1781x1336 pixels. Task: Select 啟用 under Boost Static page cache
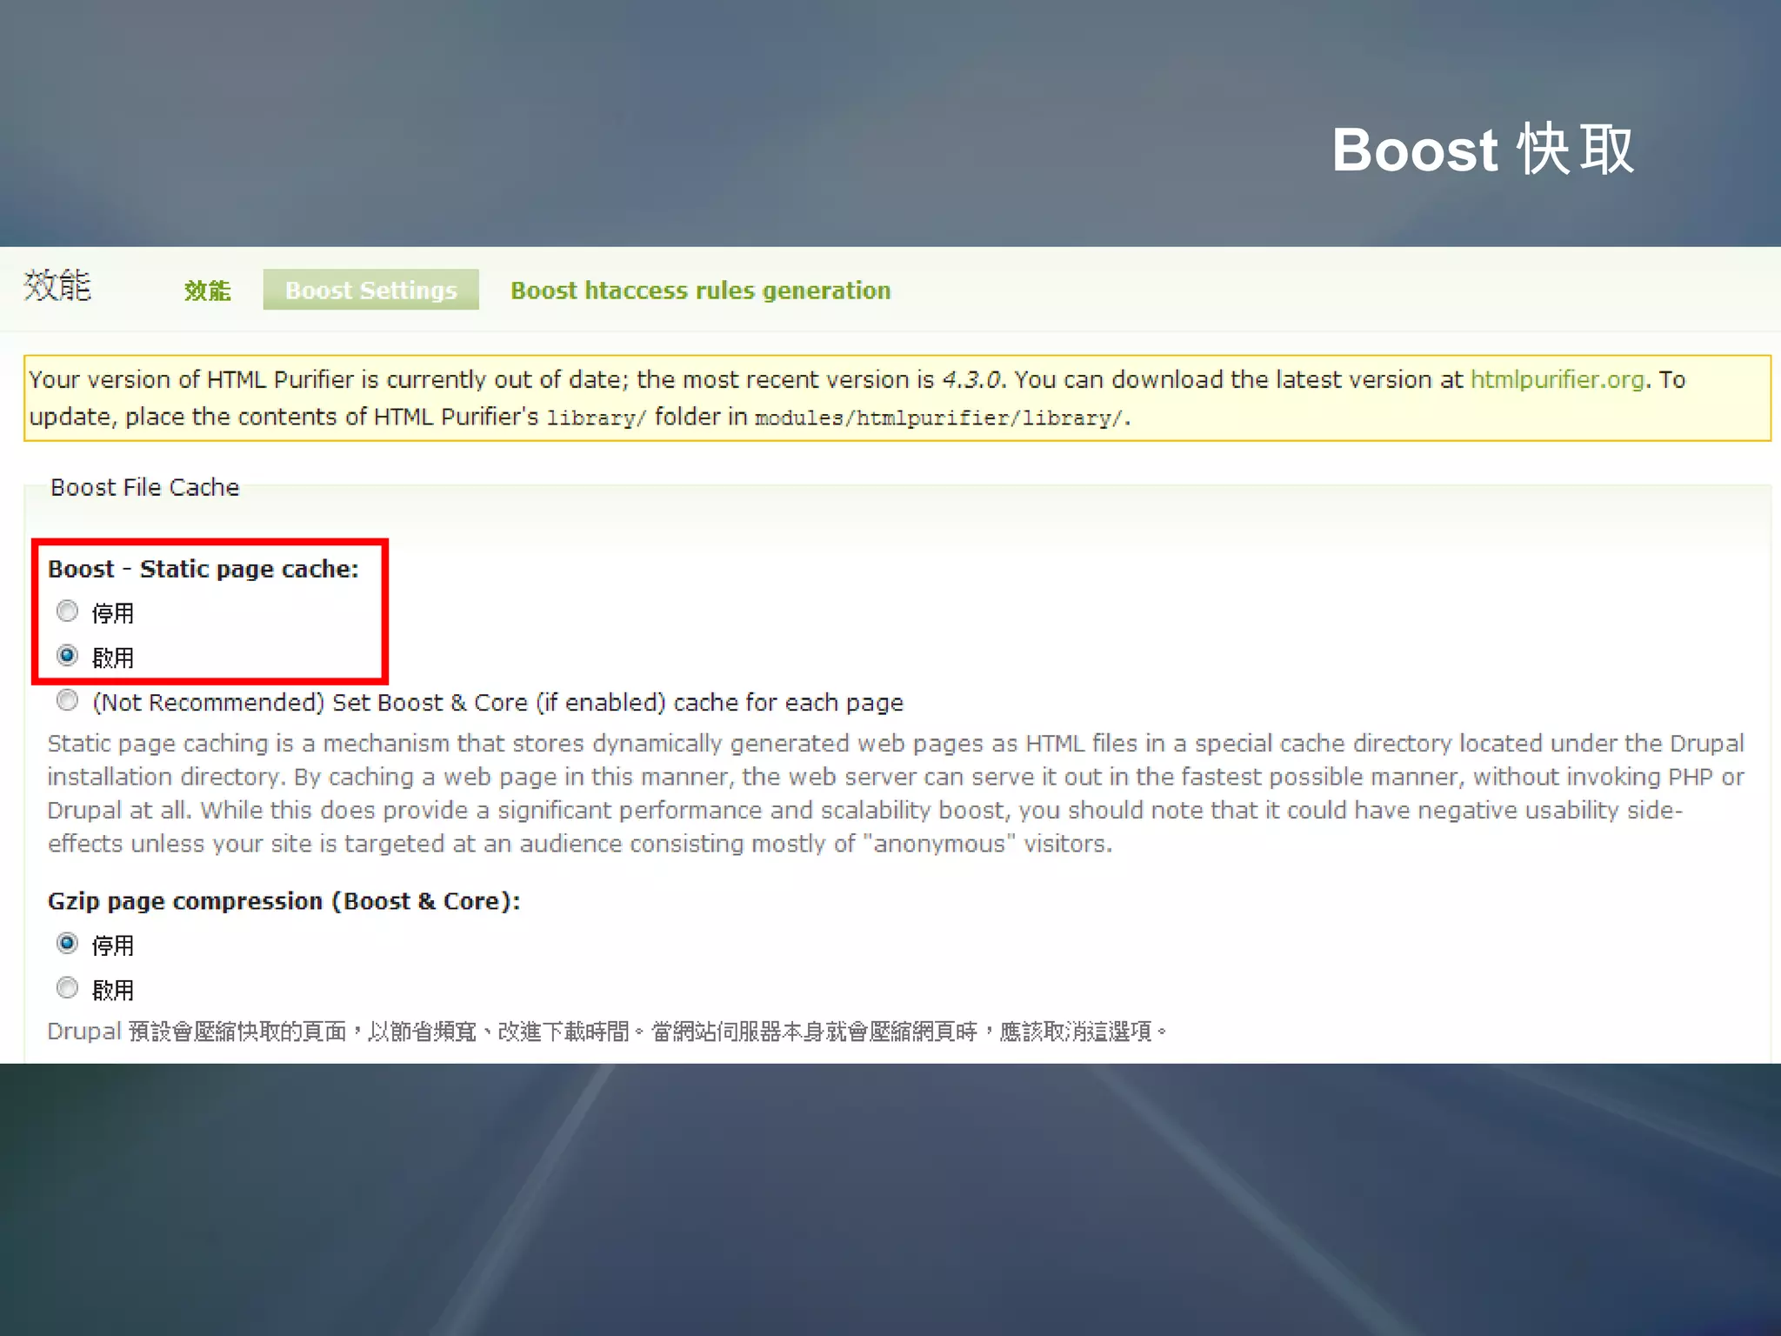67,655
